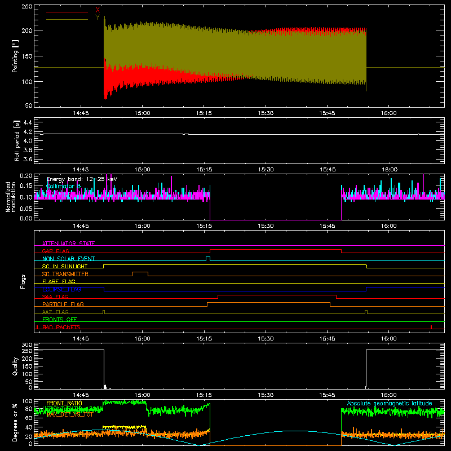
Task: Click 15:45 under the Roll period plot
Action: tap(327, 170)
